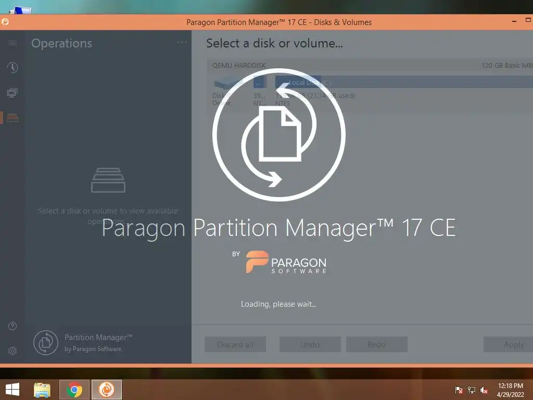
Task: Click the Undo button
Action: point(310,345)
